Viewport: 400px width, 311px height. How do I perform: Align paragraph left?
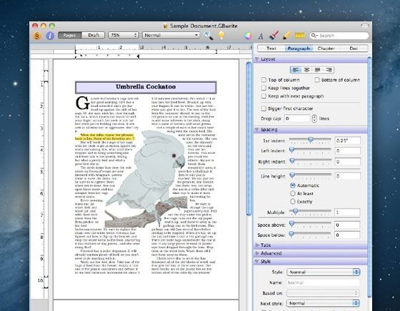coord(296,70)
